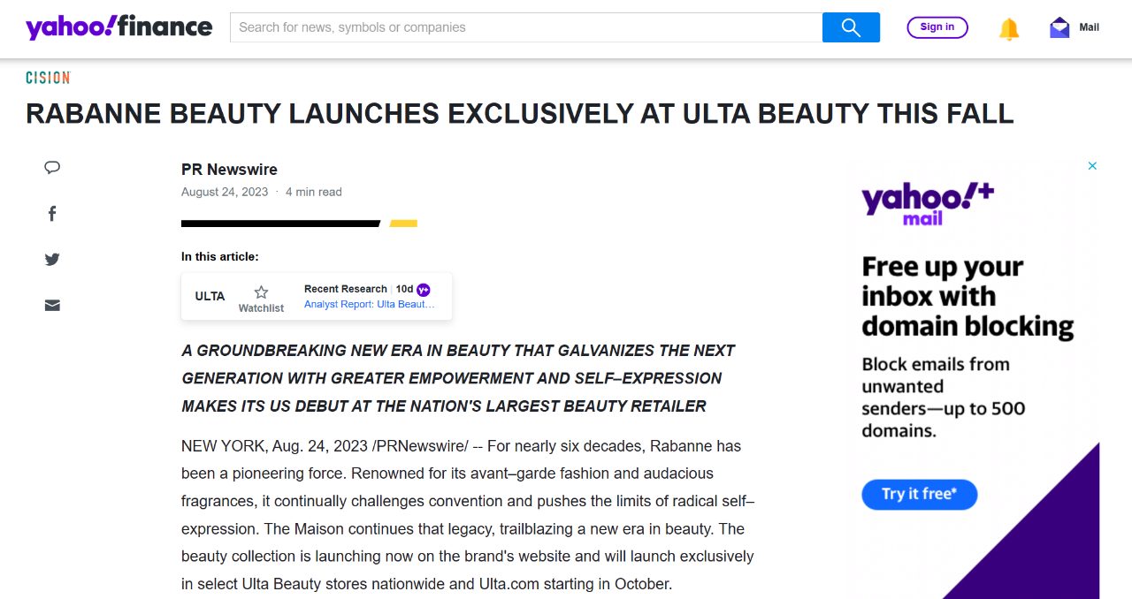Click the purple Y+ badge icon

pos(424,290)
